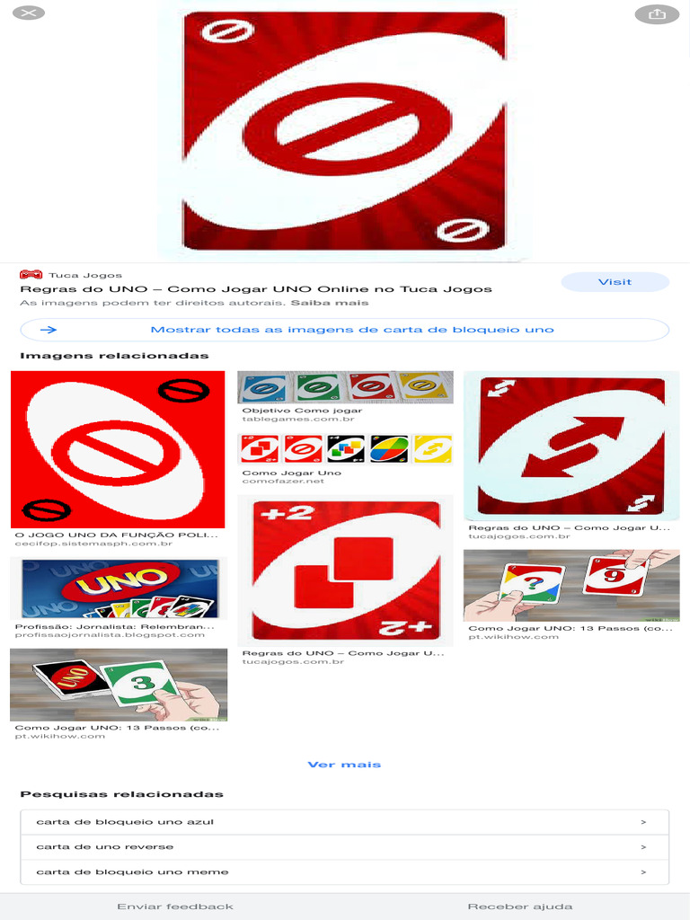Click the Tuca Jogos gamepad favicon
This screenshot has height=920, width=690.
(x=31, y=275)
